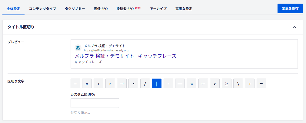Viewport: 306px width, 123px height.
Task: Select the double right angle » separator
Action: (x=87, y=83)
